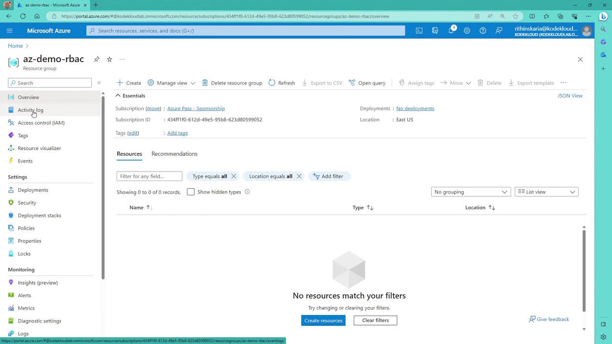The height and width of the screenshot is (344, 612).
Task: Pin az-demo-rbac to dashboard
Action: [97, 59]
